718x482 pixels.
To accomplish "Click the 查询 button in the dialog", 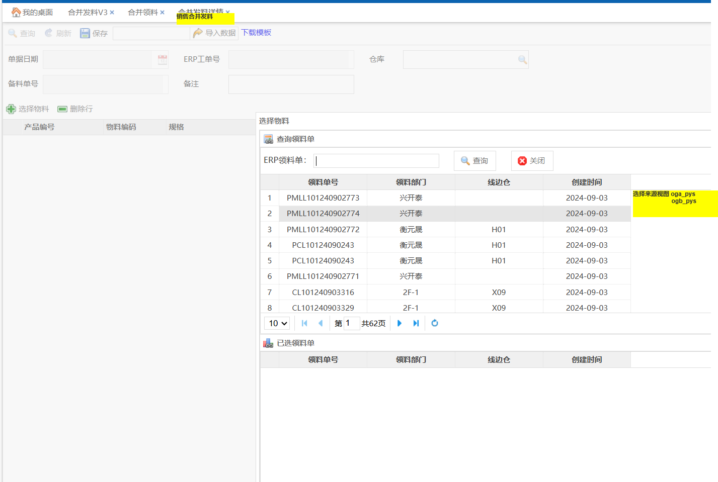I will pyautogui.click(x=474, y=160).
